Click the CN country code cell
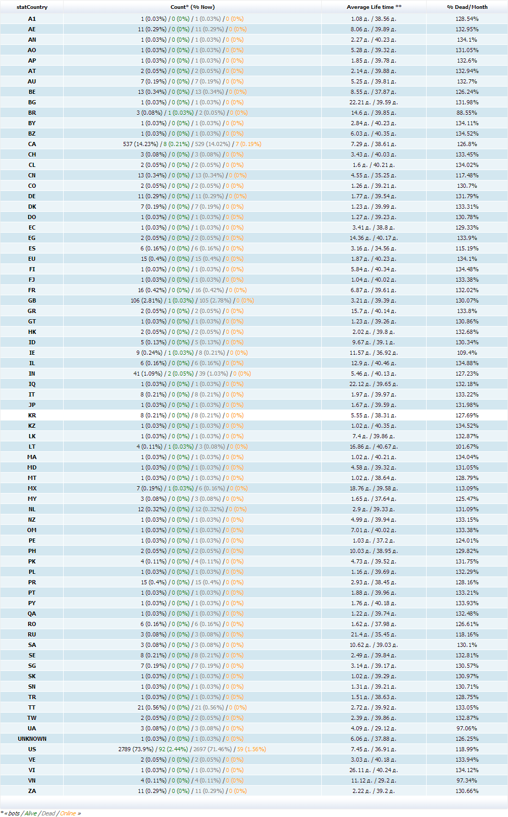The width and height of the screenshot is (508, 817). (x=32, y=175)
